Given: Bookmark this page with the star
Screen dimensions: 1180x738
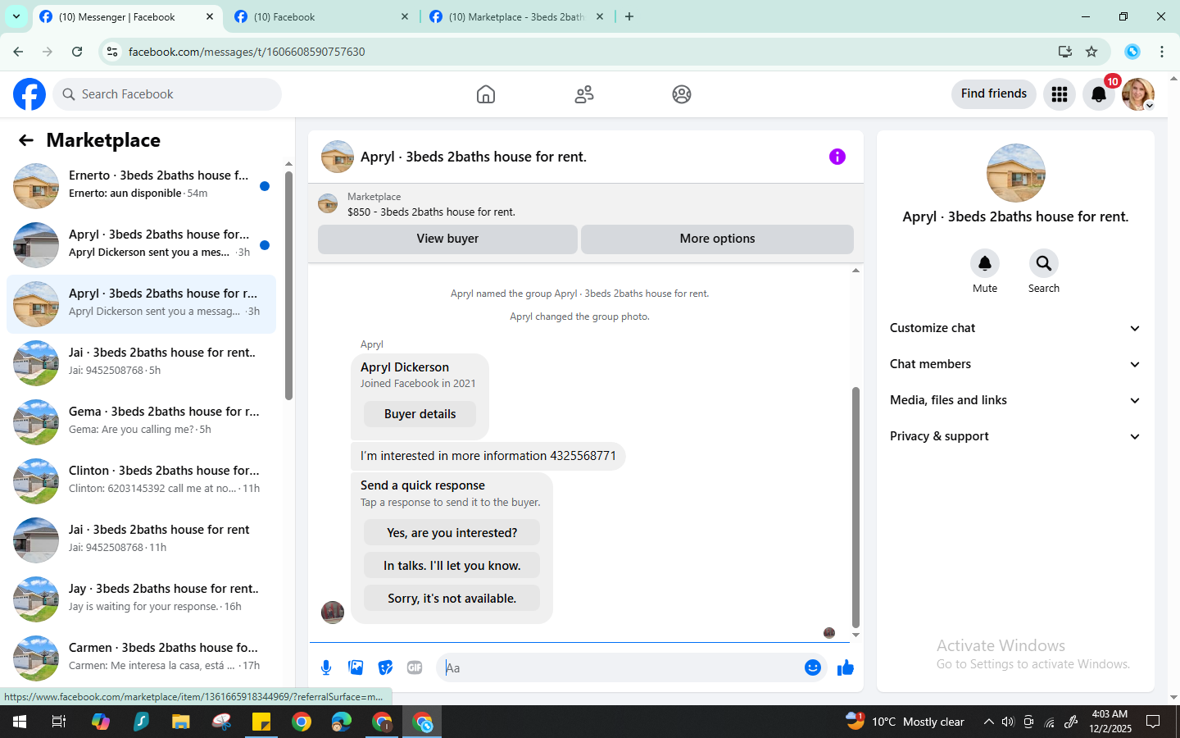Looking at the screenshot, I should tap(1091, 52).
